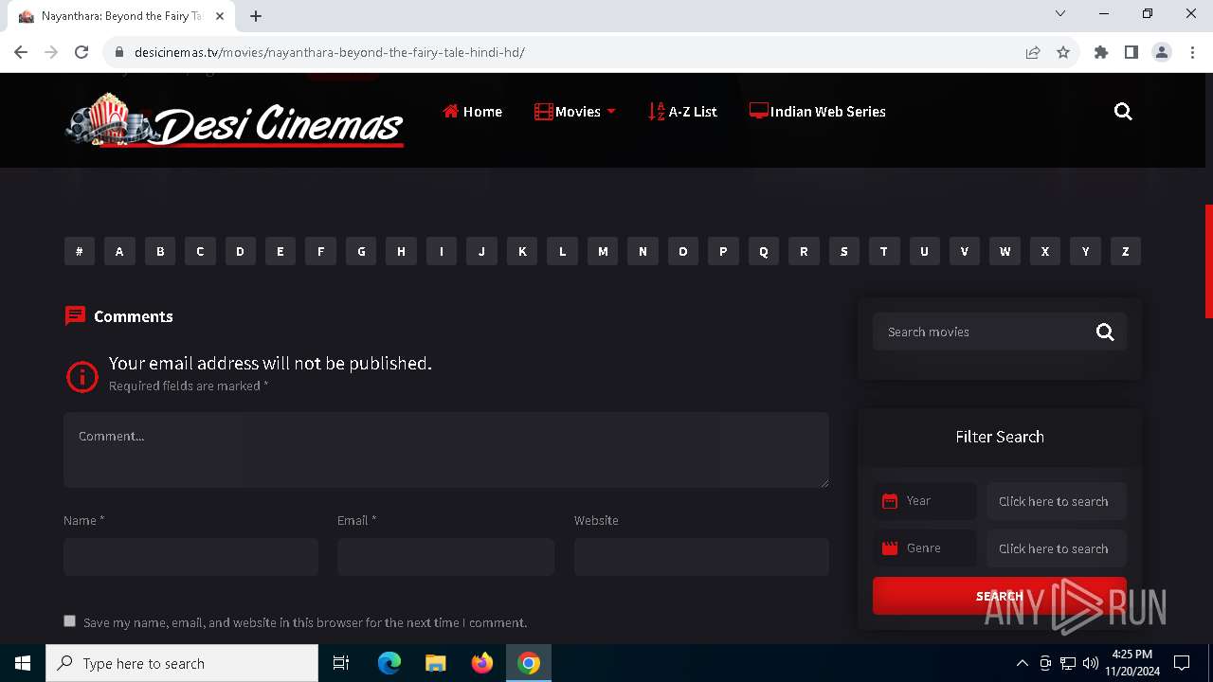Submit sidebar search magnifier icon
The width and height of the screenshot is (1213, 682).
1105,332
